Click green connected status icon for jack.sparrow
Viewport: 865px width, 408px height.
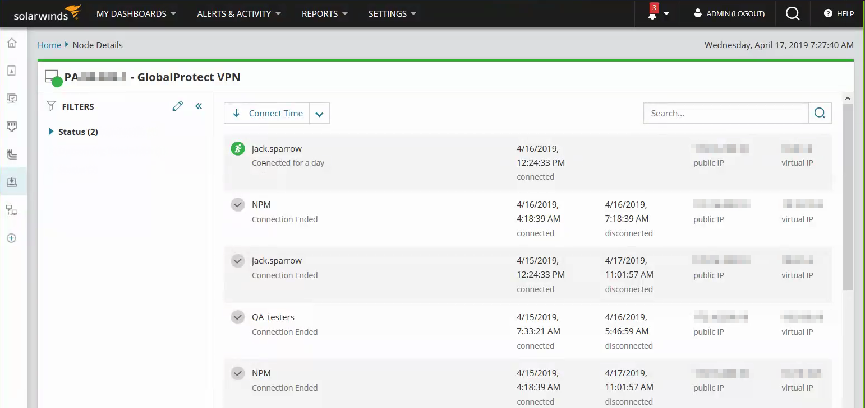tap(238, 149)
